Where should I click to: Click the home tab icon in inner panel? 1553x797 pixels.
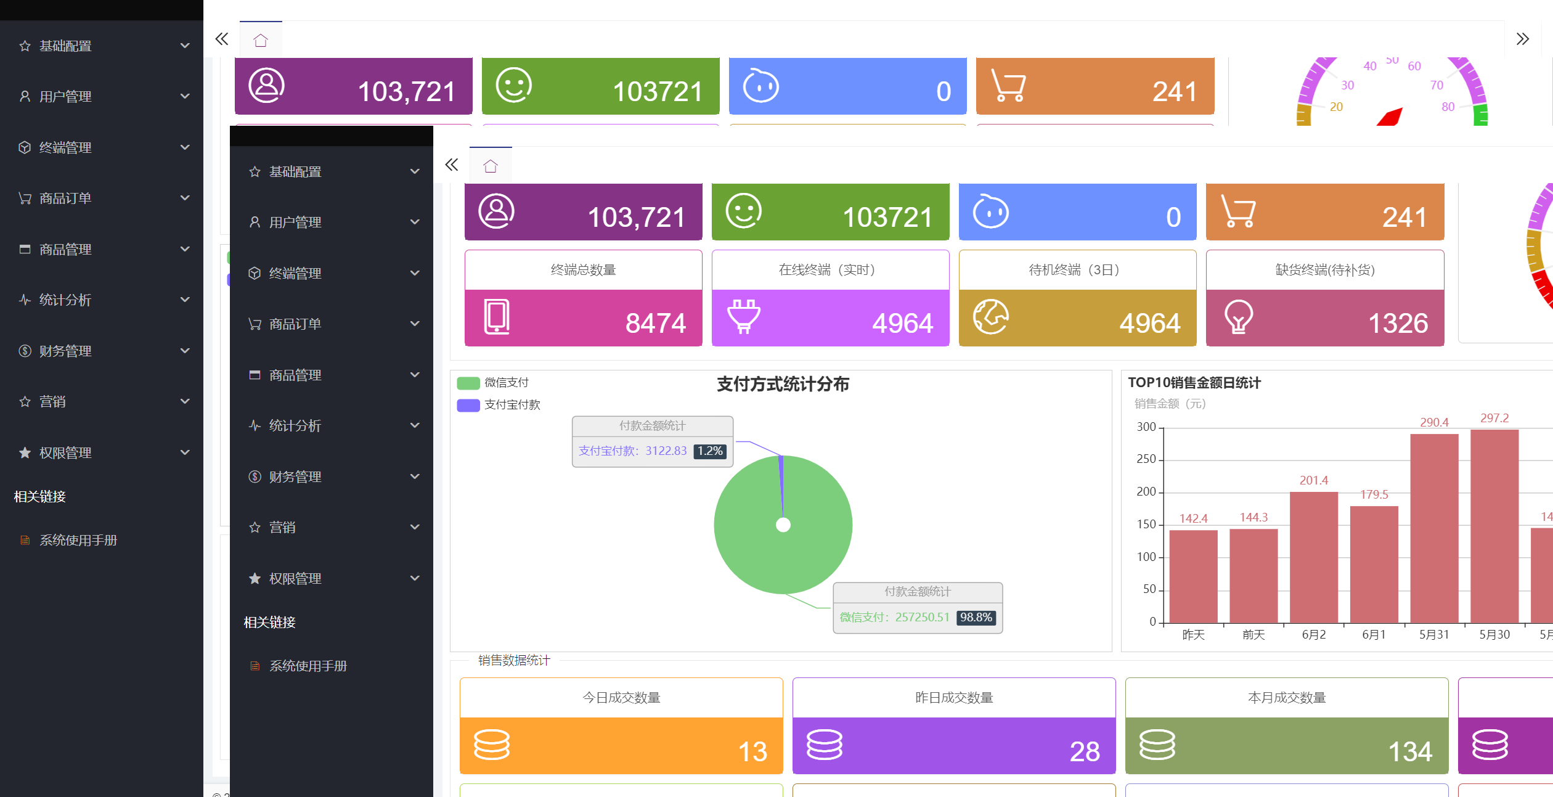491,166
